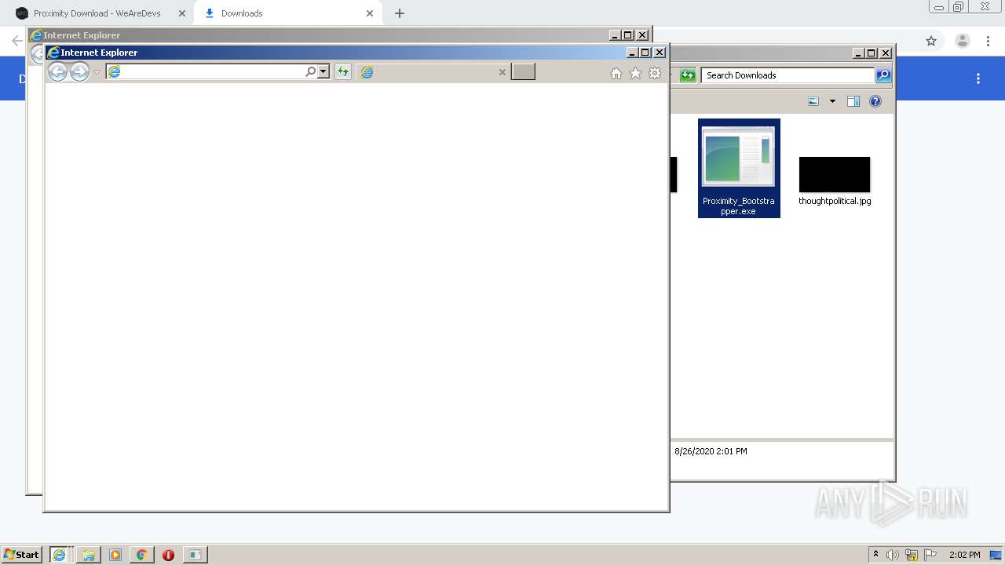Maximize the front Internet Explorer window

645,53
